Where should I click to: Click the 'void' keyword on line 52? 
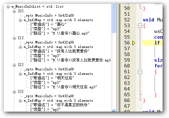pos(149,20)
